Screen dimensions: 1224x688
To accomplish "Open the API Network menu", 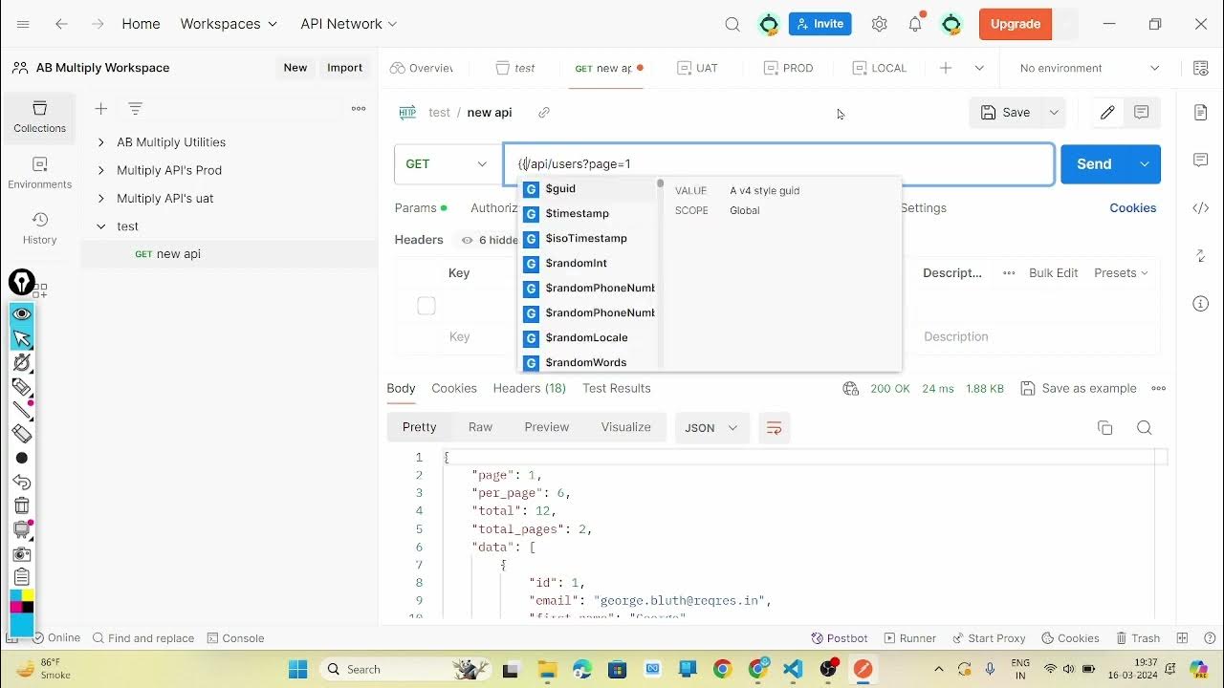I will click(349, 24).
